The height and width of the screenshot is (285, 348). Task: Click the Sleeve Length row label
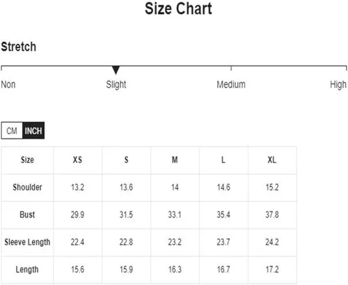click(x=27, y=242)
